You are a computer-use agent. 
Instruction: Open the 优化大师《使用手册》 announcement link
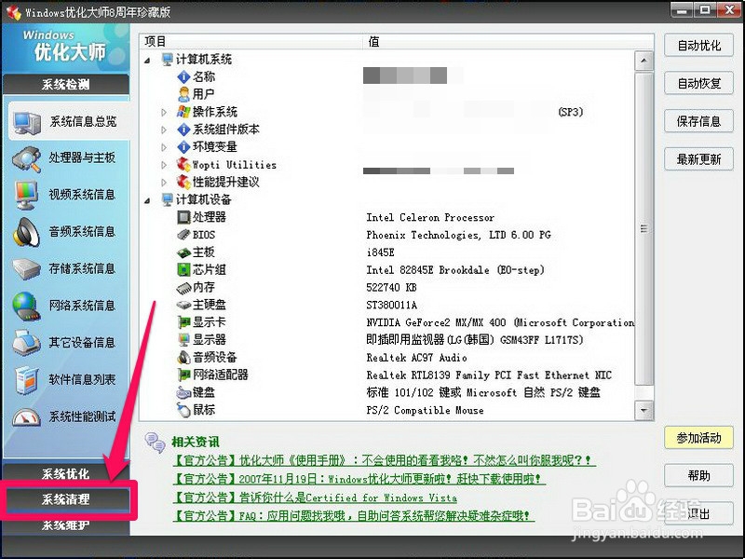[x=384, y=460]
